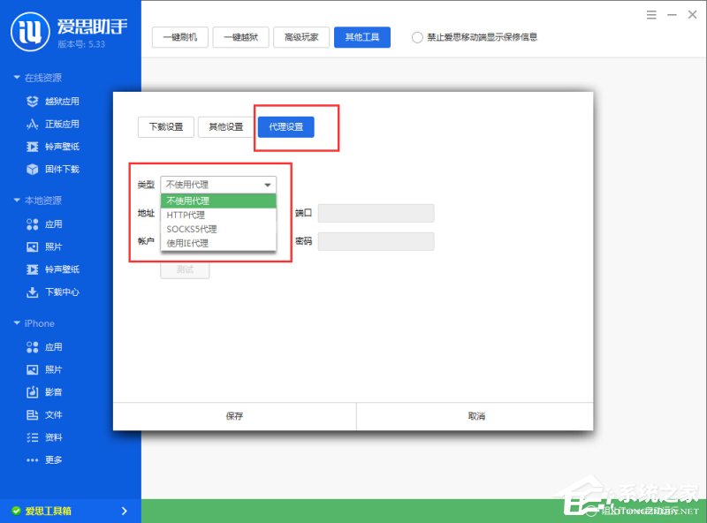
Task: Select 照片 under 本地资源
Action: (53, 246)
